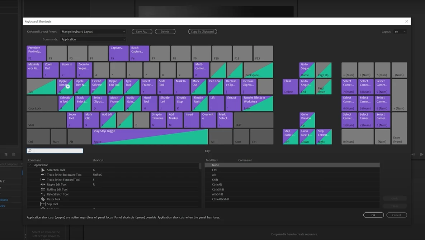
Task: Click the command list scrollbar
Action: coord(200,166)
